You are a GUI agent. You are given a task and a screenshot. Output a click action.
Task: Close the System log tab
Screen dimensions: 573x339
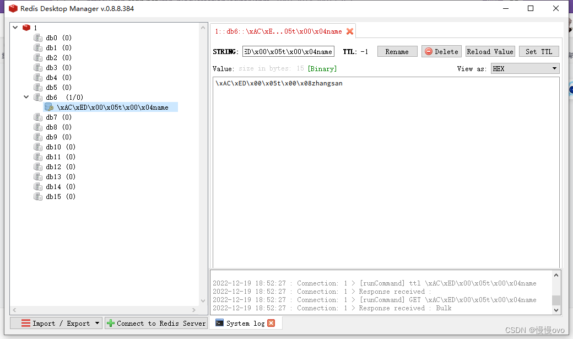[x=271, y=323]
